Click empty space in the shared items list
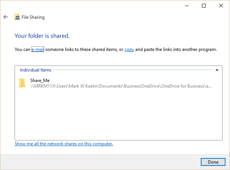This screenshot has width=230, height=170. pyautogui.click(x=118, y=115)
